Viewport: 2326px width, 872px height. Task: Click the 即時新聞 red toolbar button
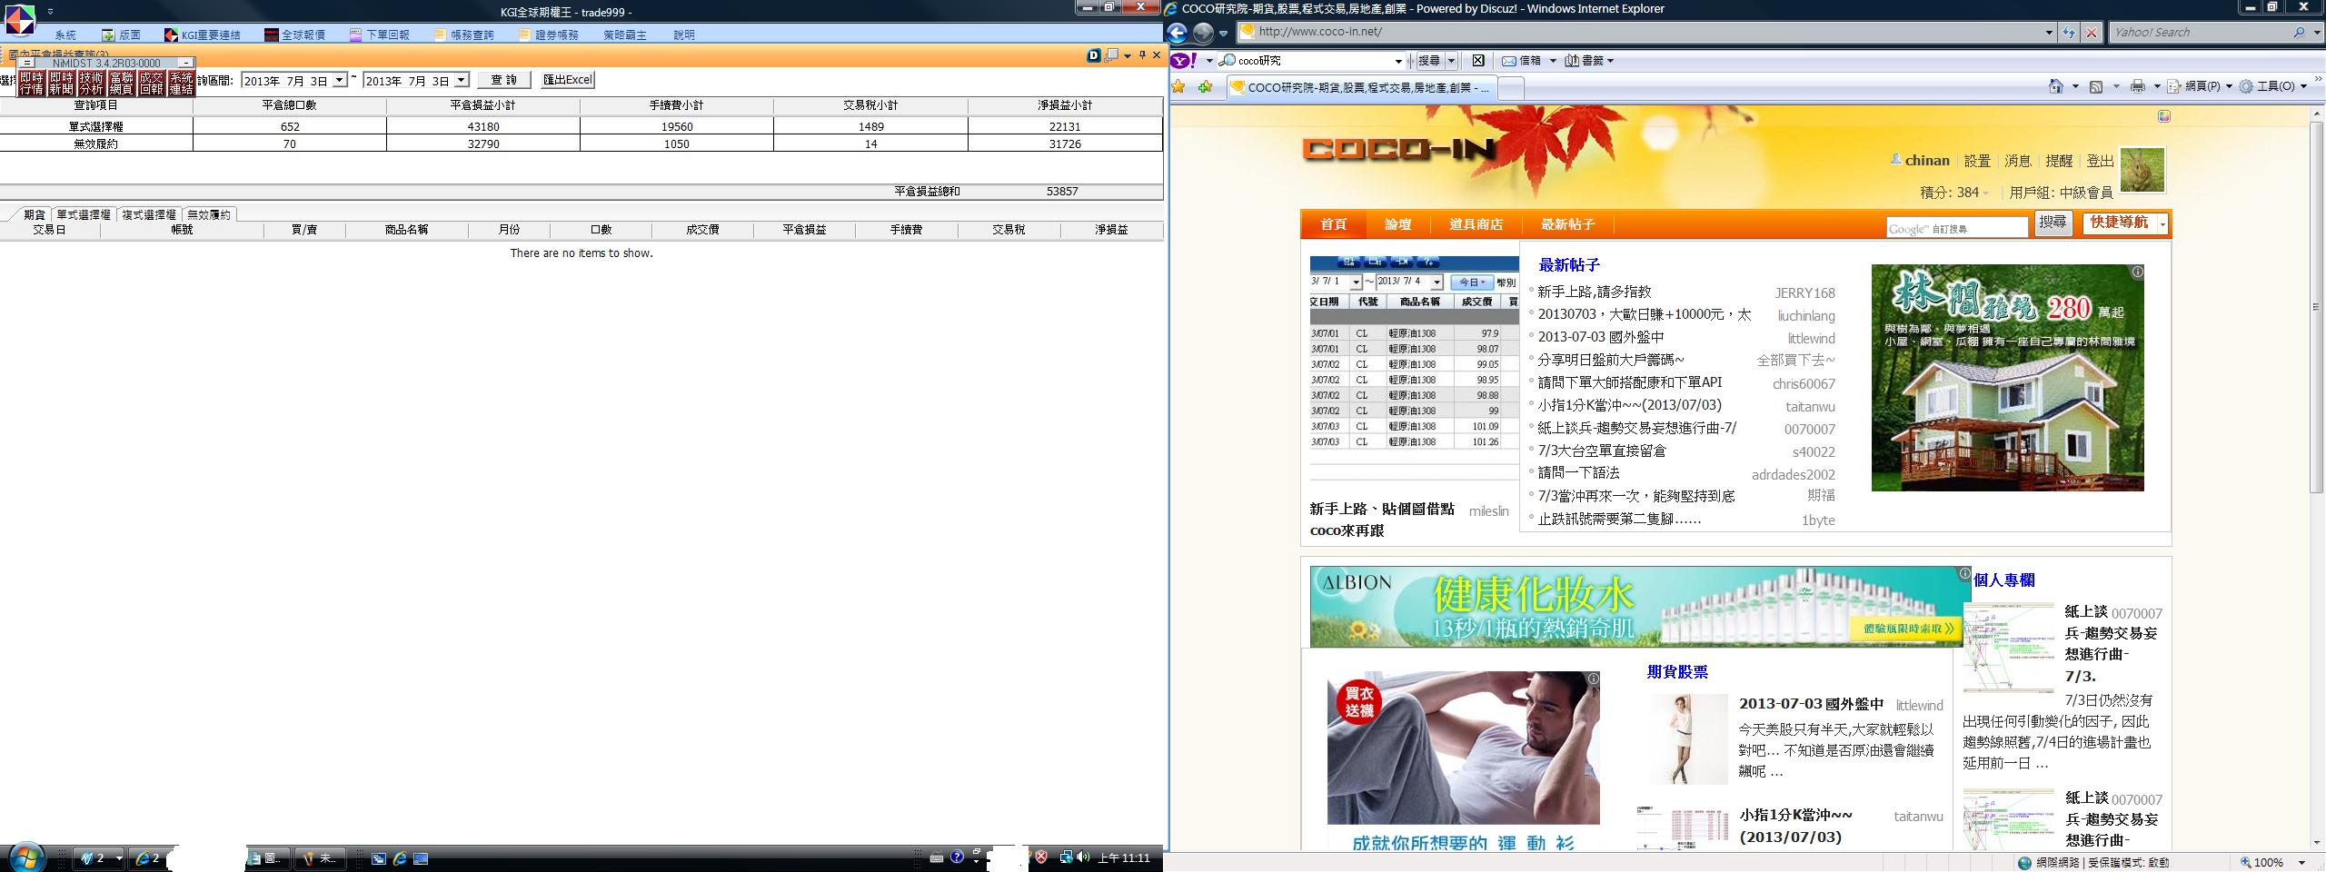62,84
